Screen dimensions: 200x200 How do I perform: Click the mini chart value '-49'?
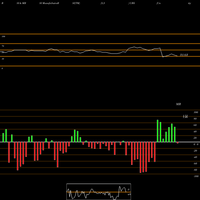point(129,194)
